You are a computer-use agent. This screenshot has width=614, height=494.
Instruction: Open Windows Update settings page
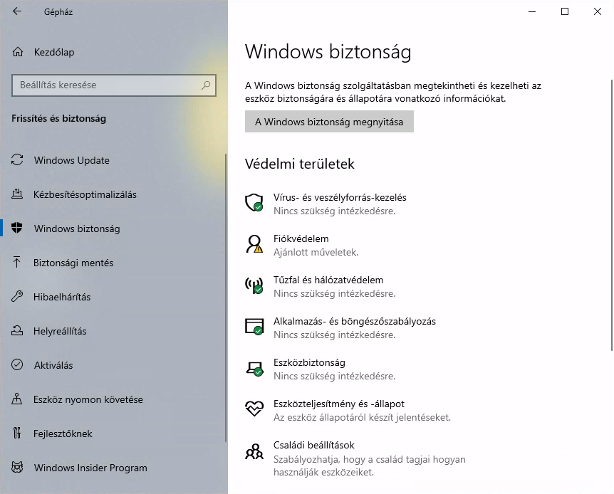(113, 159)
